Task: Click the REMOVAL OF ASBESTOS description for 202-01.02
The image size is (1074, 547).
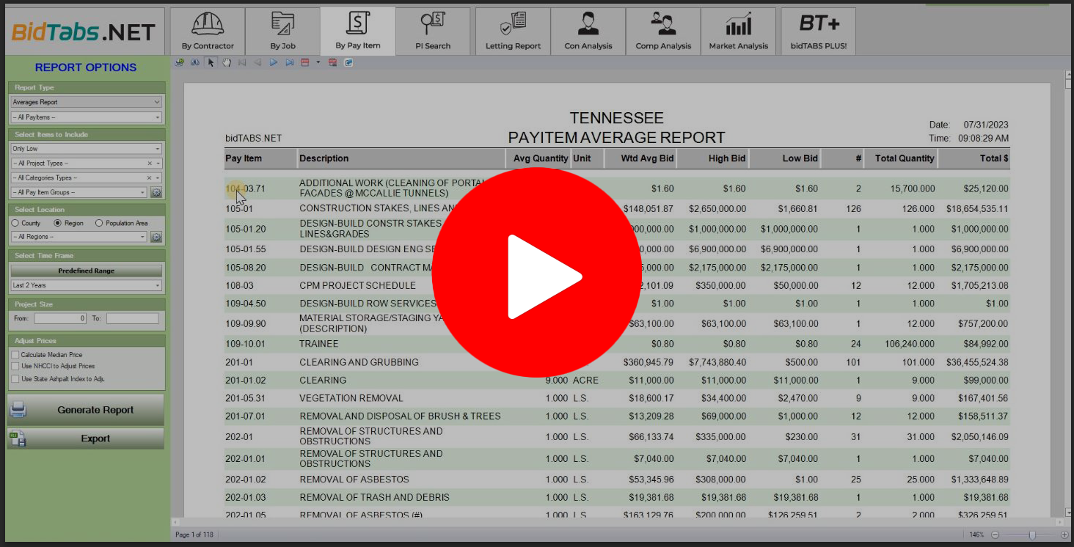Action: 354,480
